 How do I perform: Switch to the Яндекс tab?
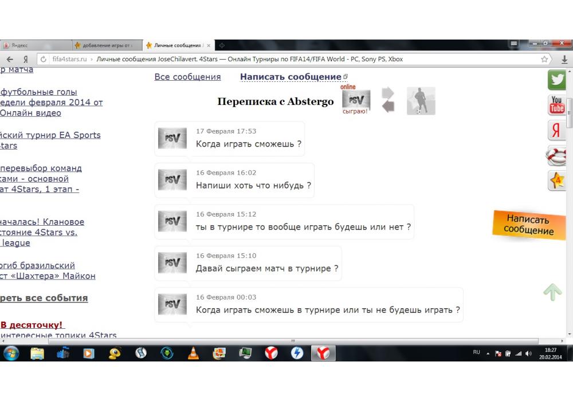36,45
